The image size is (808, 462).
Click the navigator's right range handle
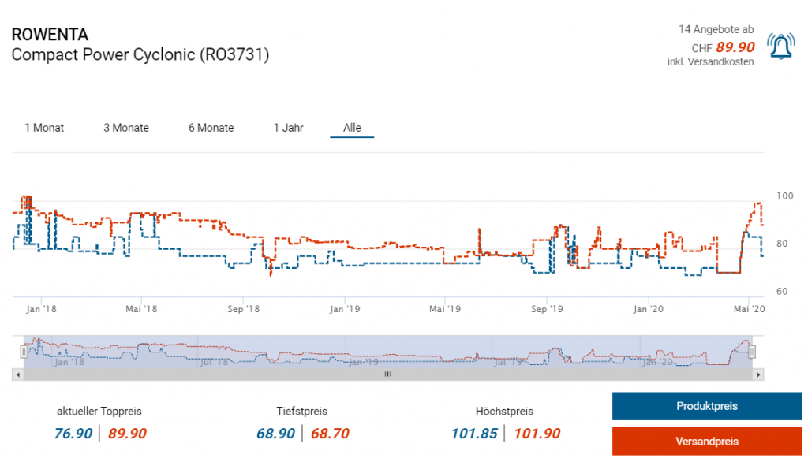pos(752,352)
